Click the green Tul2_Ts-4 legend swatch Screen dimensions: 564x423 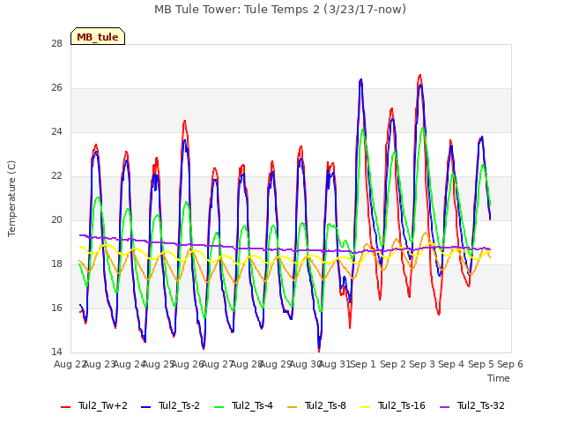tap(219, 406)
